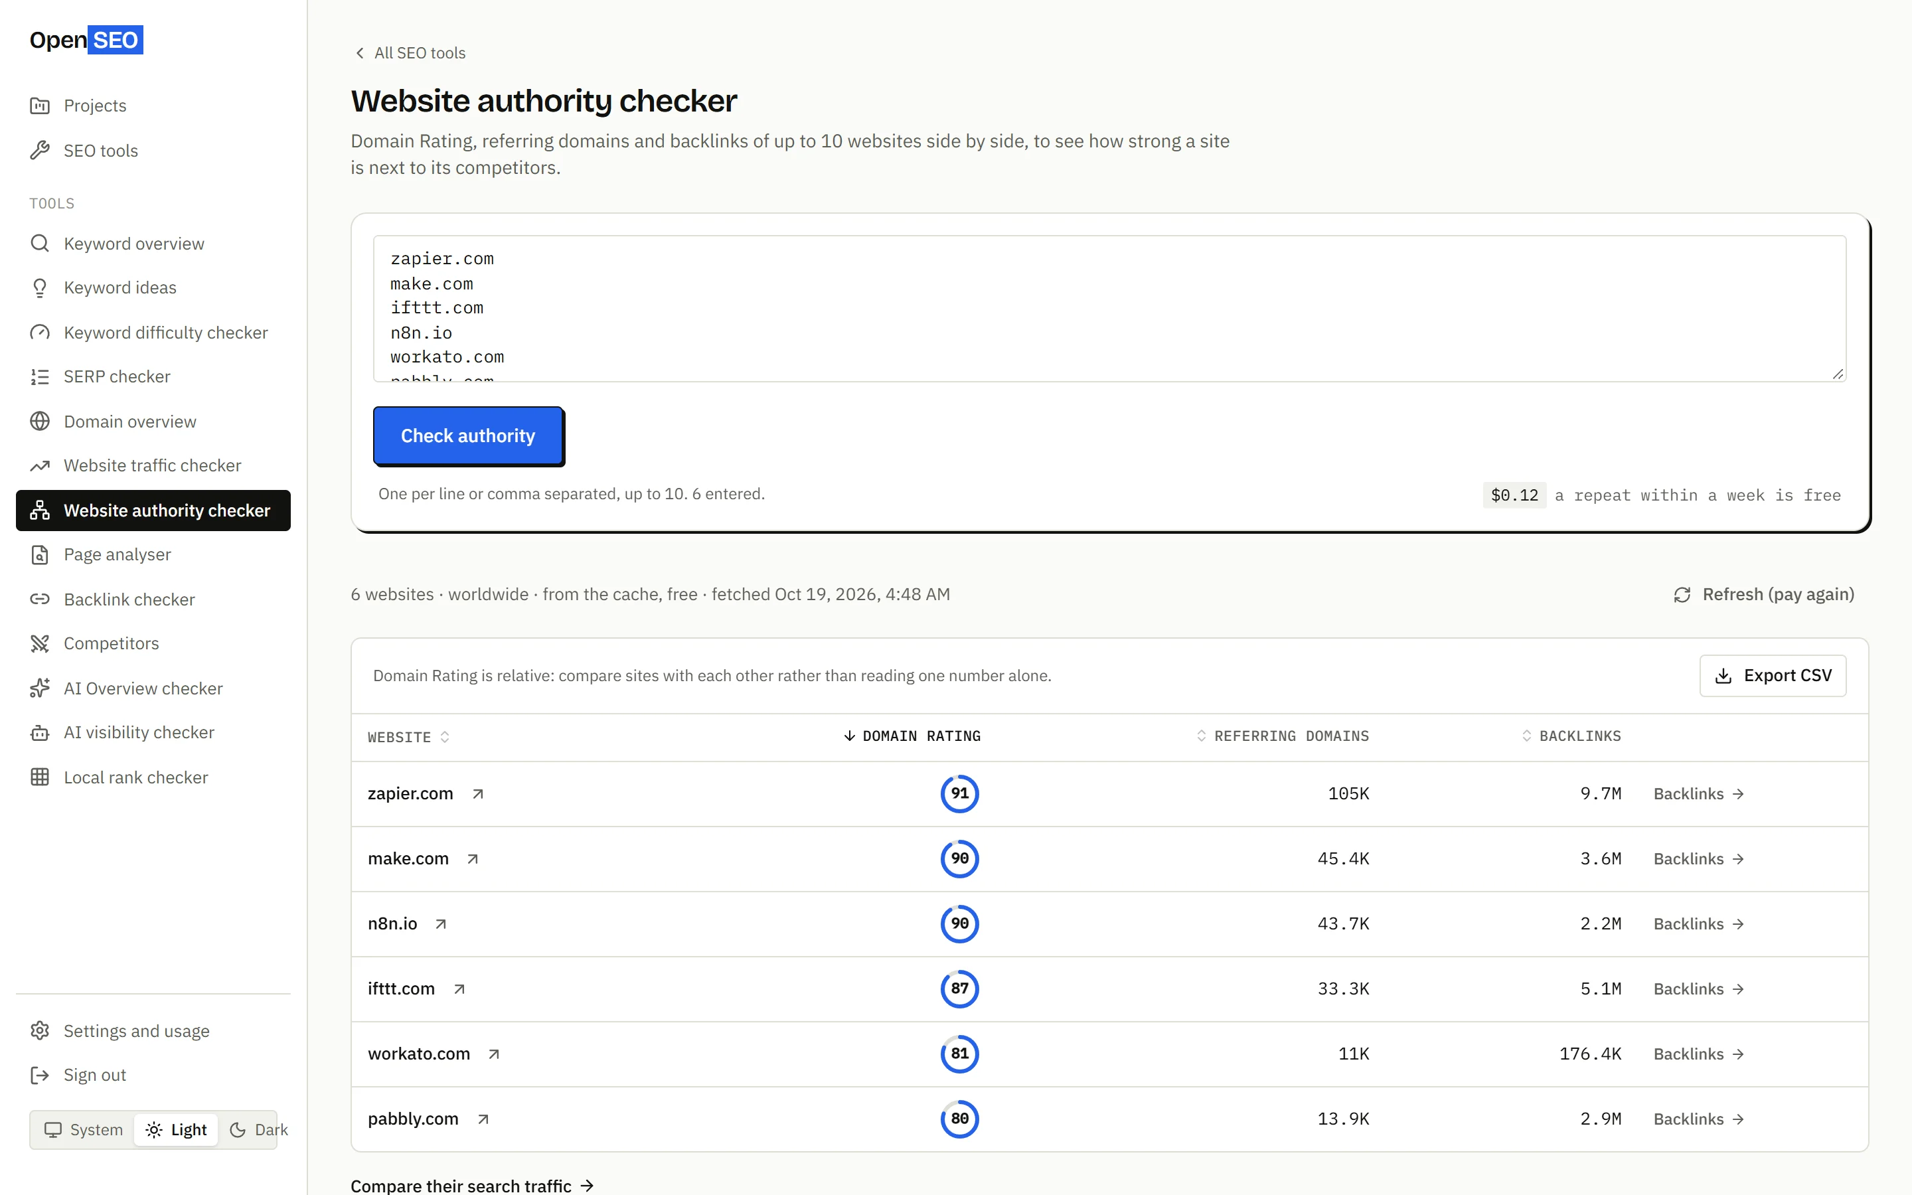Open Settings and usage
The width and height of the screenshot is (1912, 1195).
[153, 1030]
